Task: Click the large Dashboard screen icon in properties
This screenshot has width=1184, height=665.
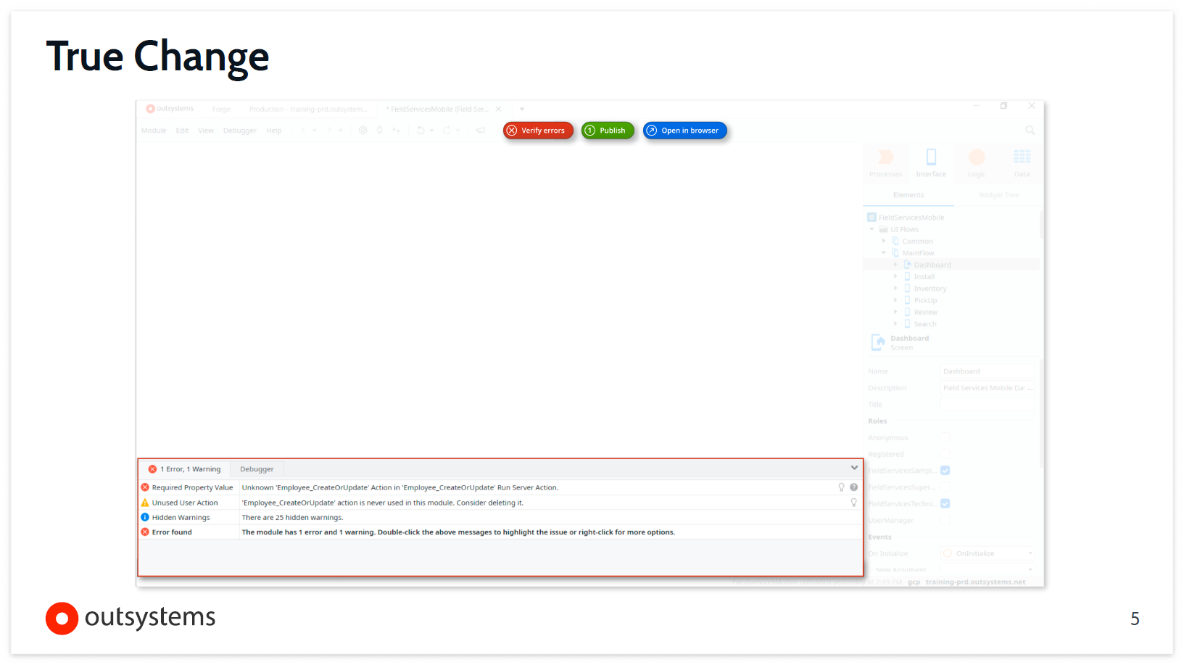Action: [x=878, y=342]
